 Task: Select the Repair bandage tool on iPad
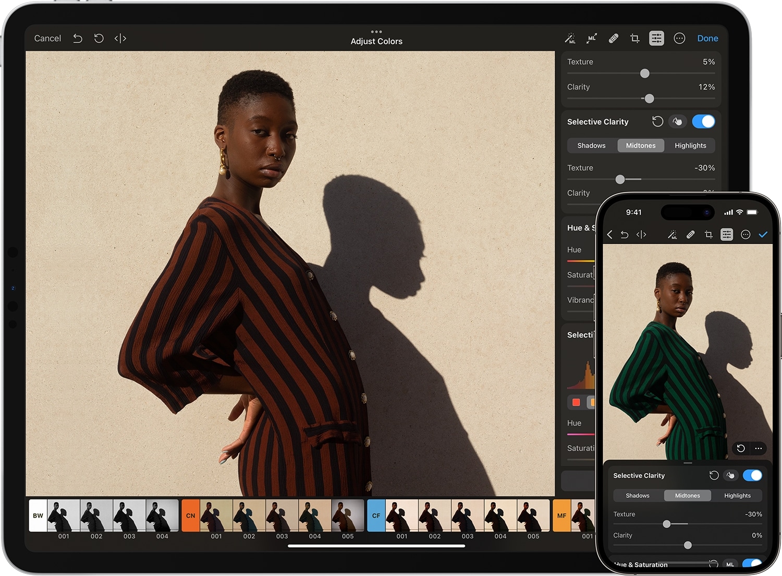coord(614,39)
